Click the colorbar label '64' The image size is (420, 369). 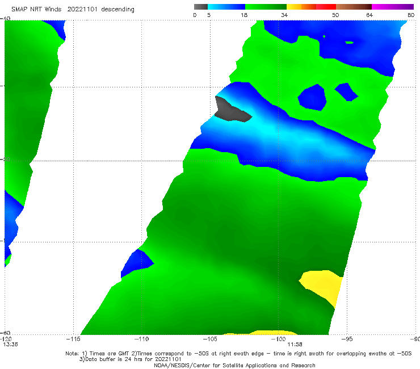[x=369, y=15]
